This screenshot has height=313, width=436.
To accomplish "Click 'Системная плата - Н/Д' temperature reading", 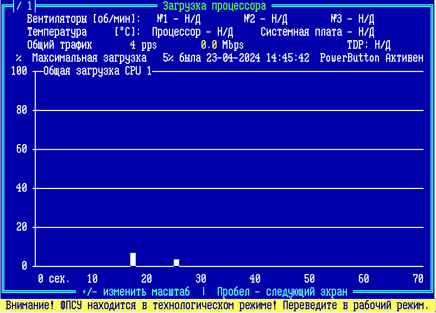I will point(317,32).
